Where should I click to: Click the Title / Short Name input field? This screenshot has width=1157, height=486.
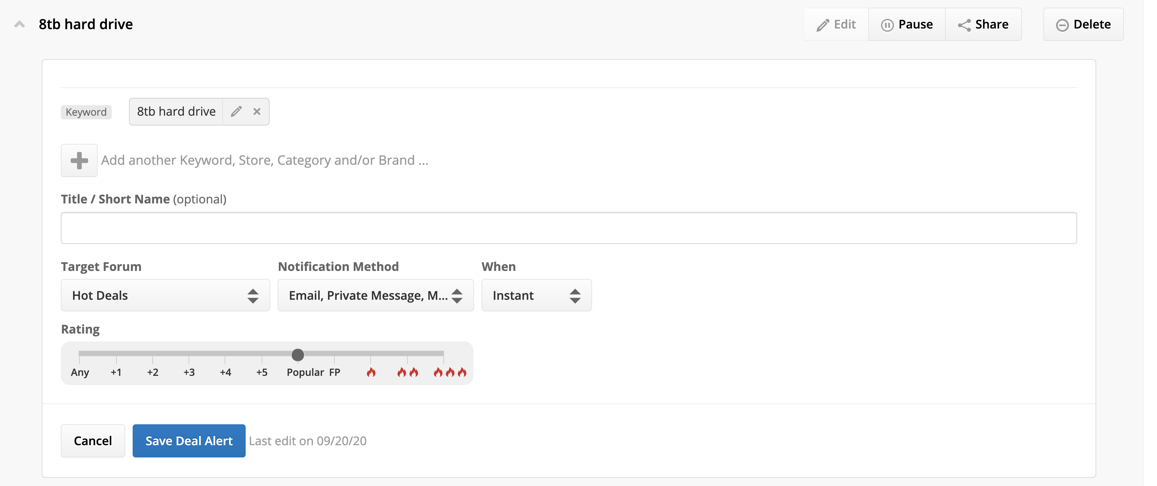(569, 228)
